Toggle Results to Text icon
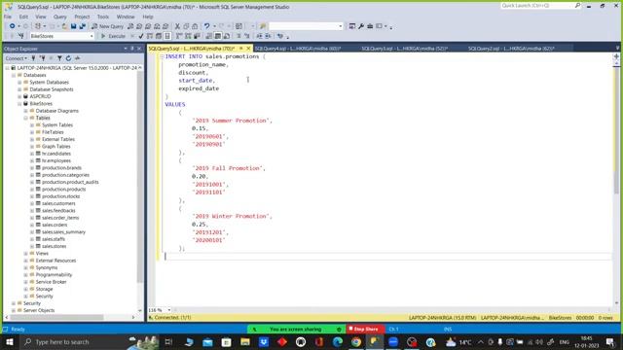Screen dimensions: 623x350 209,36
